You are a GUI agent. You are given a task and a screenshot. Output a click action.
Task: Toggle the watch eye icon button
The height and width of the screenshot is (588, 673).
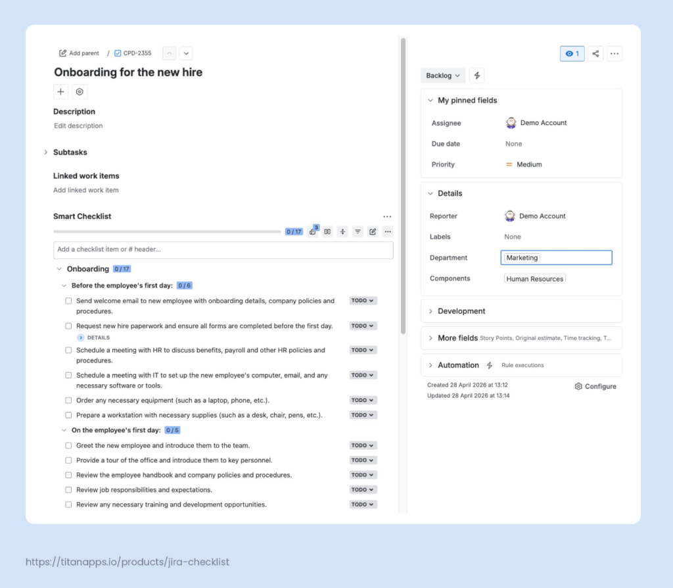point(572,54)
